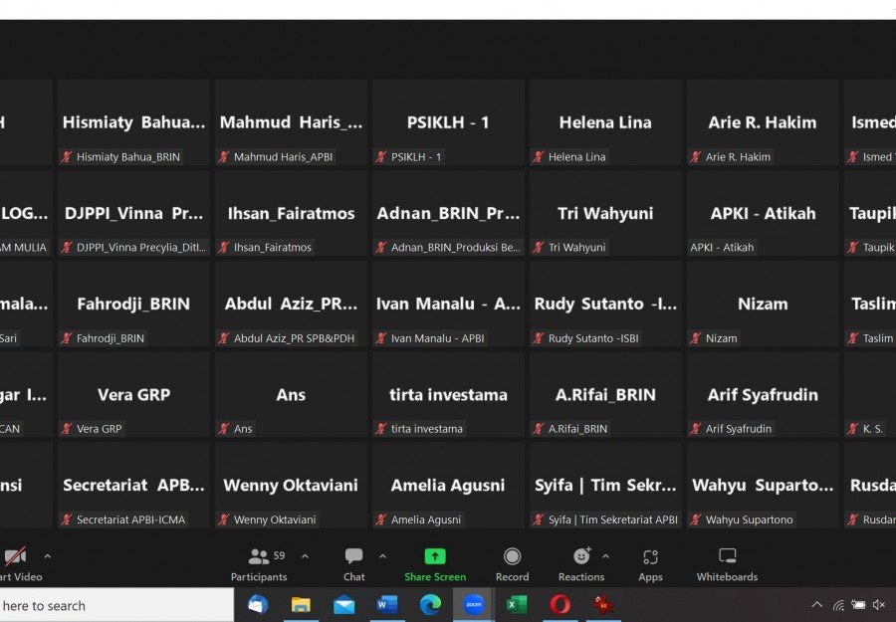Expand options arrow beside Participants
896x622 pixels.
306,556
